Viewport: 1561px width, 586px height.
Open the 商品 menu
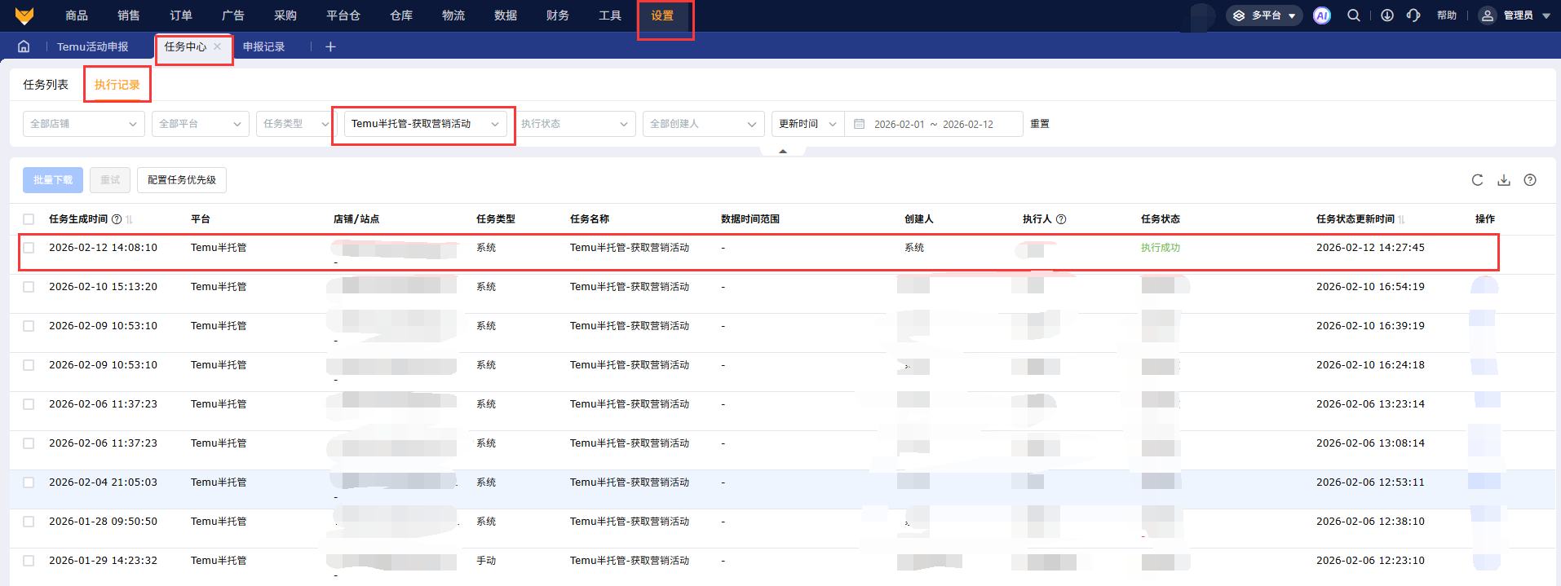[77, 15]
